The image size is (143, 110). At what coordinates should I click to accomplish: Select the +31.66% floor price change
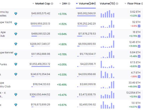[x=133, y=46]
